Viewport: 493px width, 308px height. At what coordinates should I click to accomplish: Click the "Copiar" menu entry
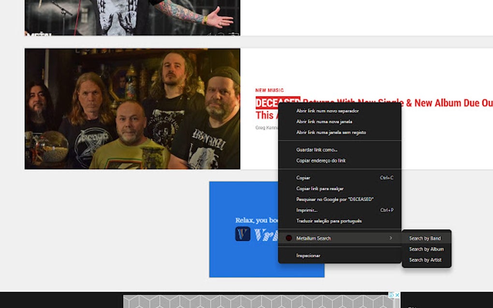tap(303, 178)
